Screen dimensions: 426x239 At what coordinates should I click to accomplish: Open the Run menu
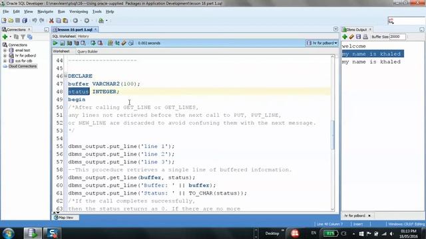tap(61, 12)
